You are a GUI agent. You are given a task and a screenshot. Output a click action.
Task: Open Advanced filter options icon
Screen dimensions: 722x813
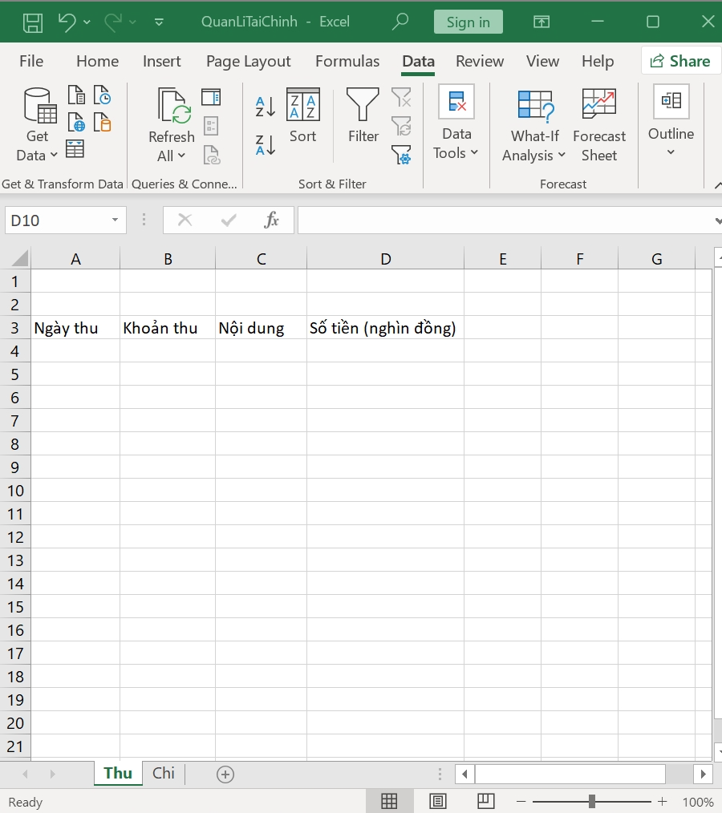[x=401, y=155]
